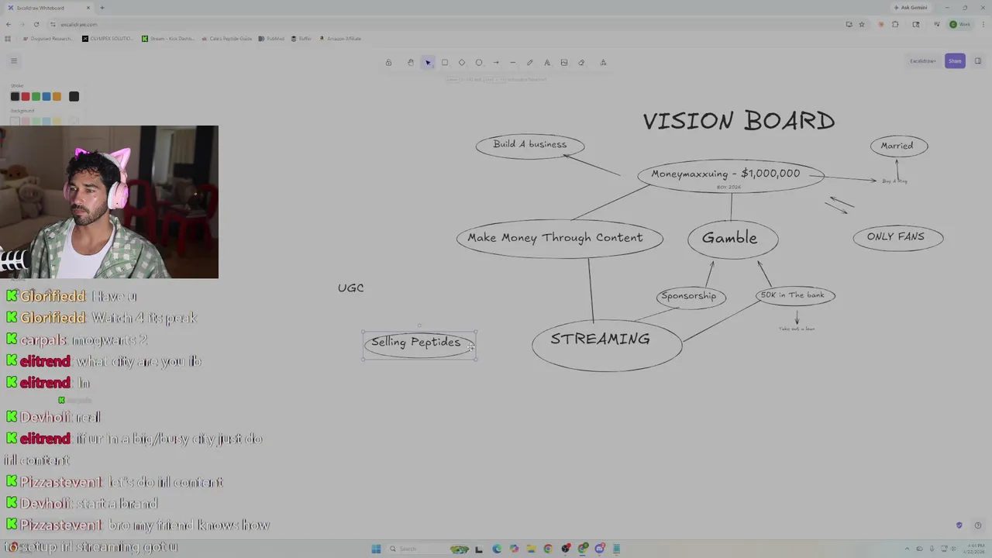Open Microsoft Edge from taskbar

pos(497,549)
